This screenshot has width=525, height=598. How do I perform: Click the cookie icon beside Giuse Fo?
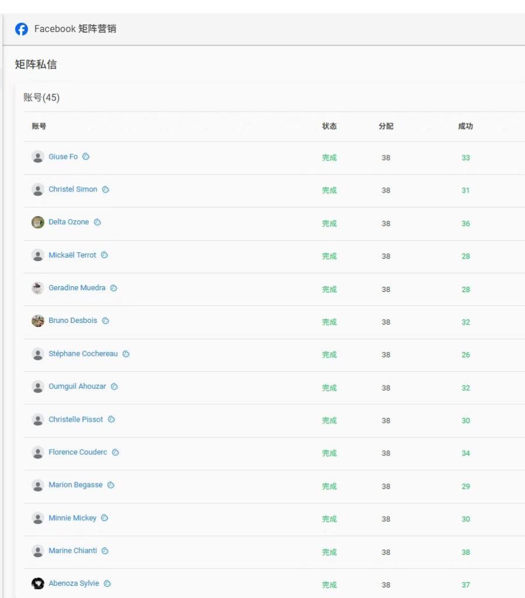pyautogui.click(x=86, y=157)
